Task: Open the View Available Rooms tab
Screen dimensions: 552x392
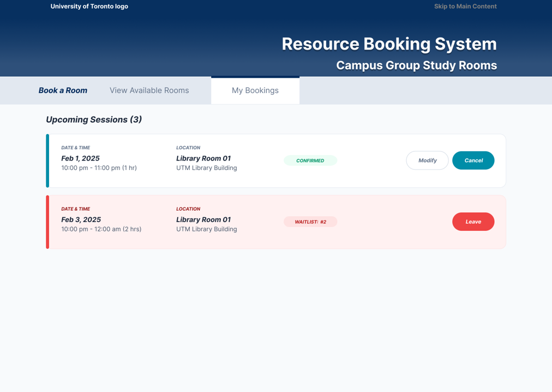Action: pyautogui.click(x=149, y=90)
